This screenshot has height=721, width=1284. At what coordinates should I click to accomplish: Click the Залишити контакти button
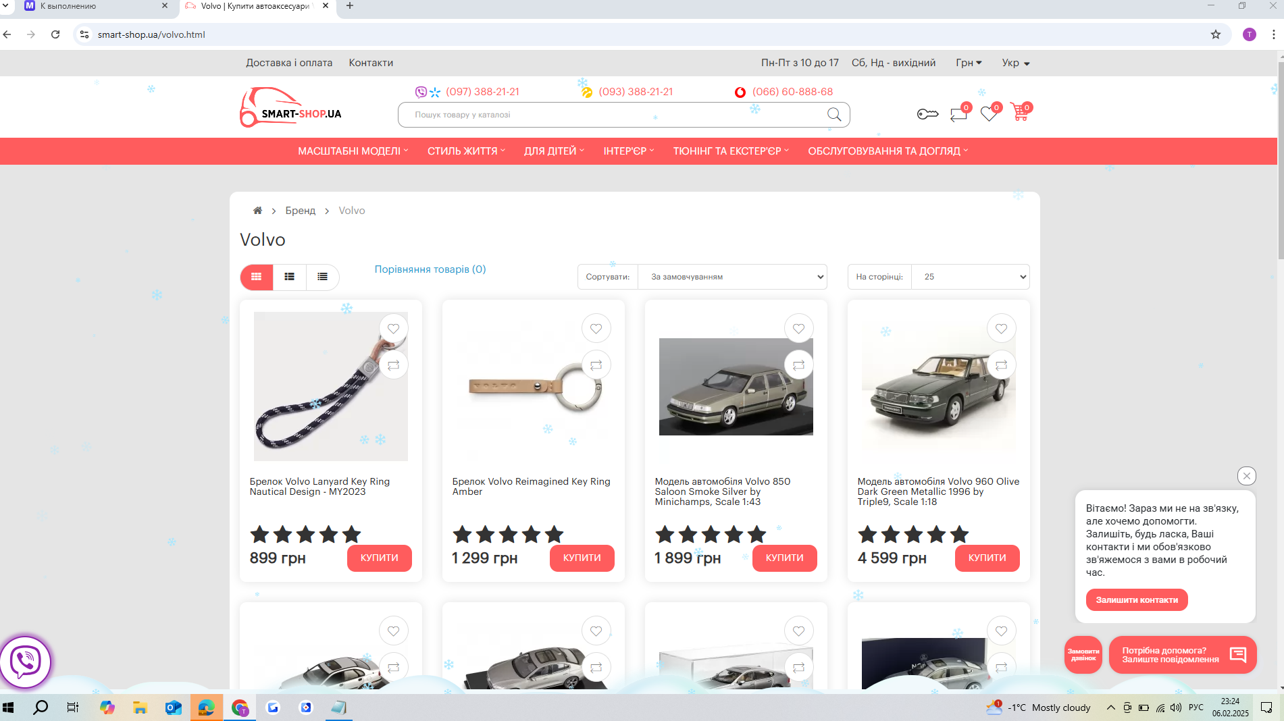coord(1137,600)
